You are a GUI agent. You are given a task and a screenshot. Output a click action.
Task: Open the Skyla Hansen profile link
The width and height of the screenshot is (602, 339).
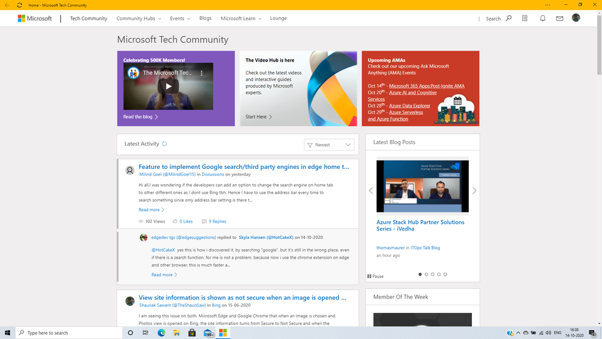click(x=266, y=238)
